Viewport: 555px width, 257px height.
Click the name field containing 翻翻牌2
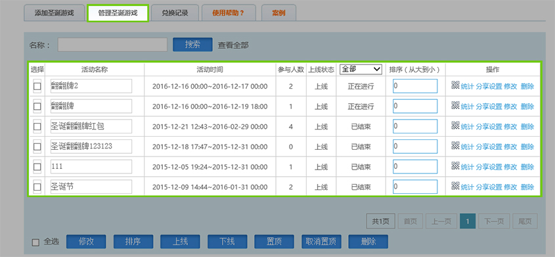[91, 86]
